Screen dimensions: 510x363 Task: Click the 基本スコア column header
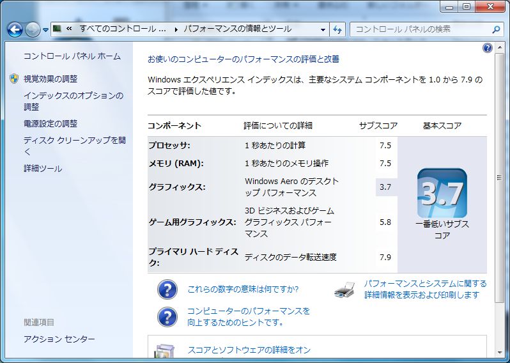tap(442, 125)
